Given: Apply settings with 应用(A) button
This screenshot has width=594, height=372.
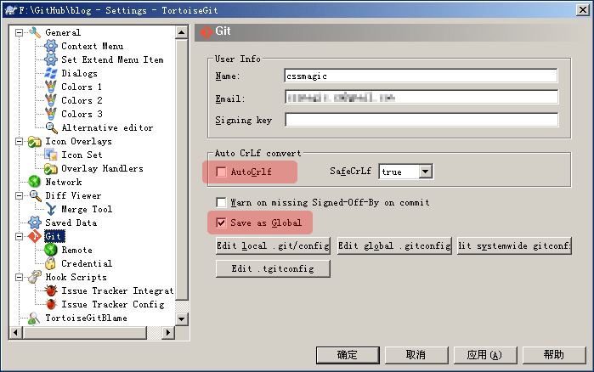Looking at the screenshot, I should pos(485,355).
